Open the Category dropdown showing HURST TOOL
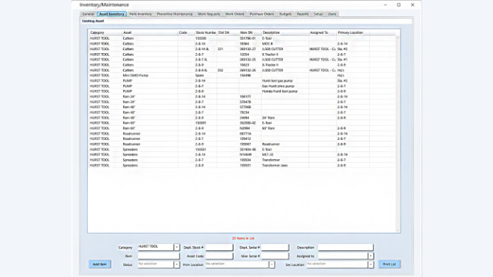 [177, 248]
